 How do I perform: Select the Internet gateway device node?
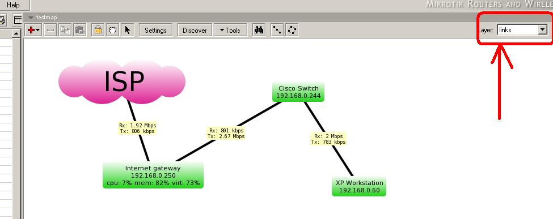(x=153, y=175)
